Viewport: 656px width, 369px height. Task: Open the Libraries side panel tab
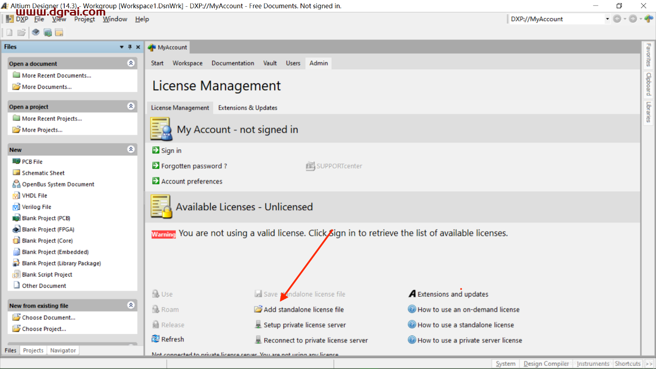(648, 112)
